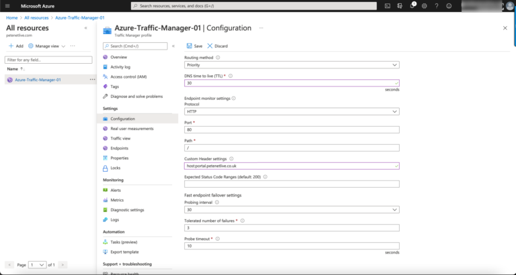Screen dimensions: 516x275
Task: Click the help question mark icon
Action: click(436, 6)
